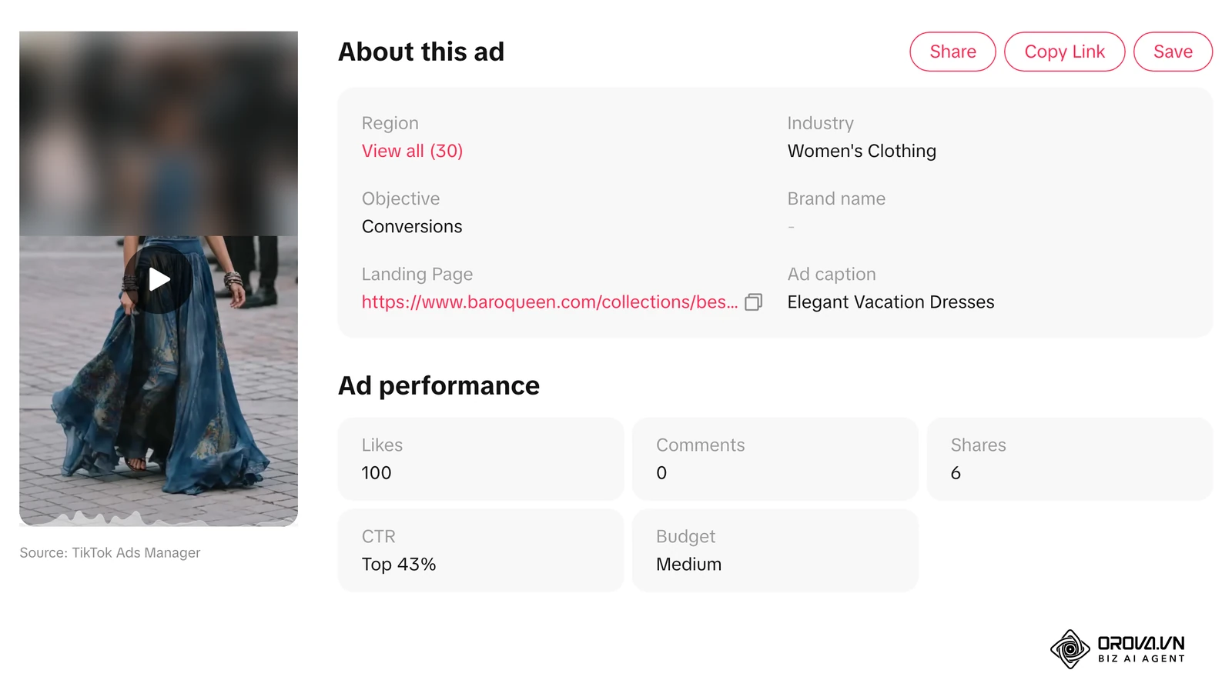The width and height of the screenshot is (1232, 700).
Task: Play the ad video preview
Action: 159,279
